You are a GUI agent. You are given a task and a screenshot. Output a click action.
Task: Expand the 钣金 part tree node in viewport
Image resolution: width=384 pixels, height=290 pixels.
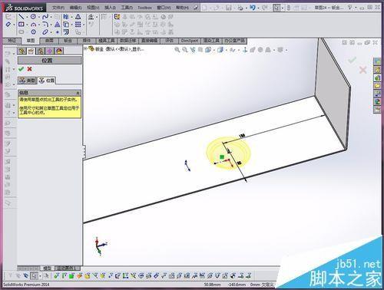86,48
